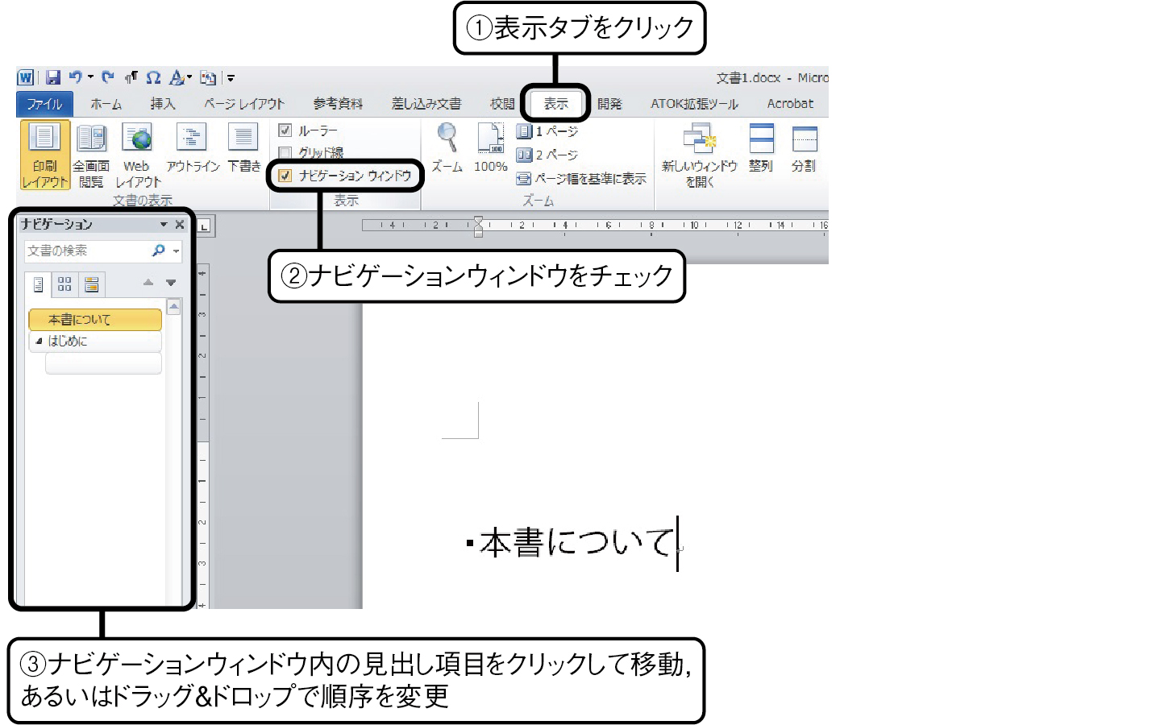Open the navigation pane options dropdown arrow

164,225
